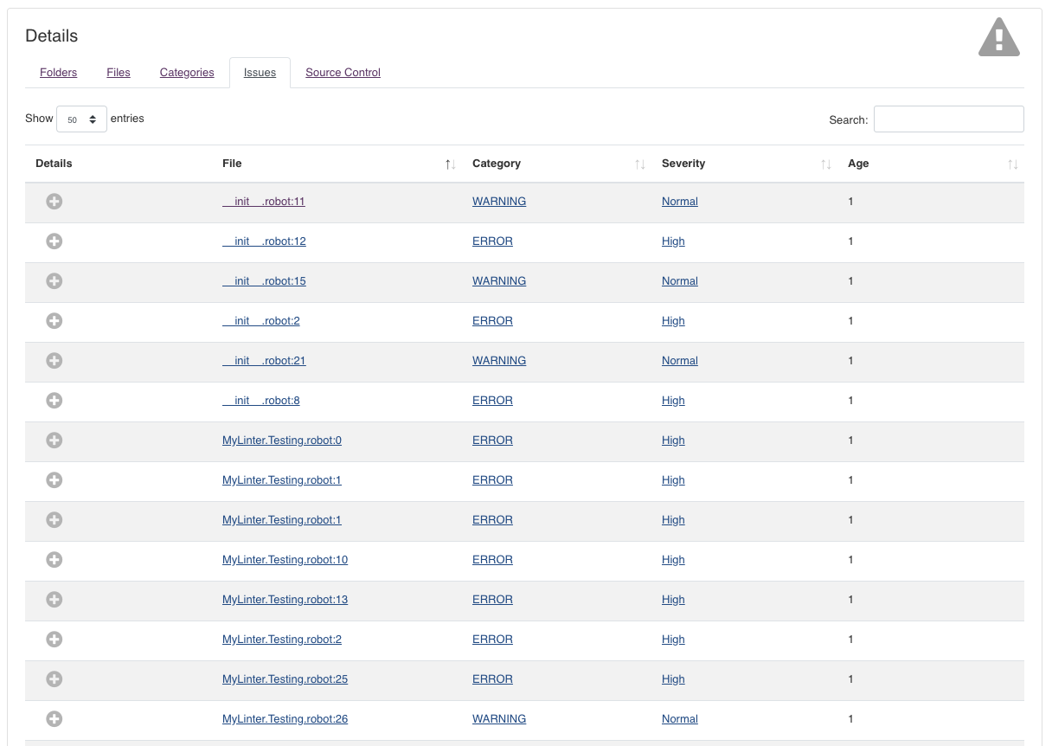This screenshot has width=1052, height=746.
Task: Expand details for __init__.robot:12 row
Action: tap(54, 241)
